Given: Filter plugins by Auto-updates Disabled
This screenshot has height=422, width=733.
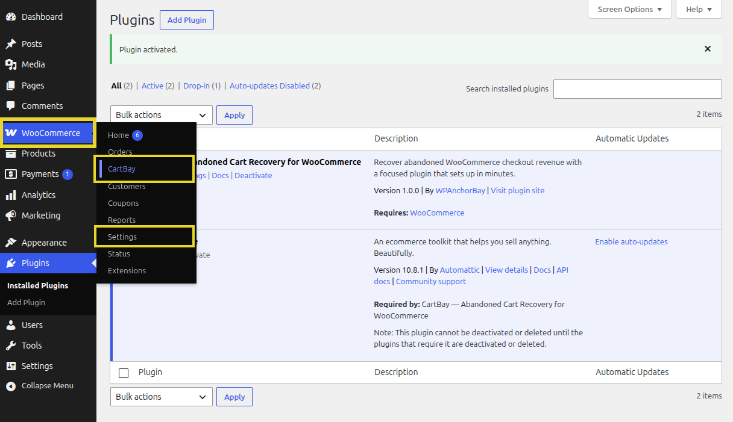Looking at the screenshot, I should (x=269, y=86).
